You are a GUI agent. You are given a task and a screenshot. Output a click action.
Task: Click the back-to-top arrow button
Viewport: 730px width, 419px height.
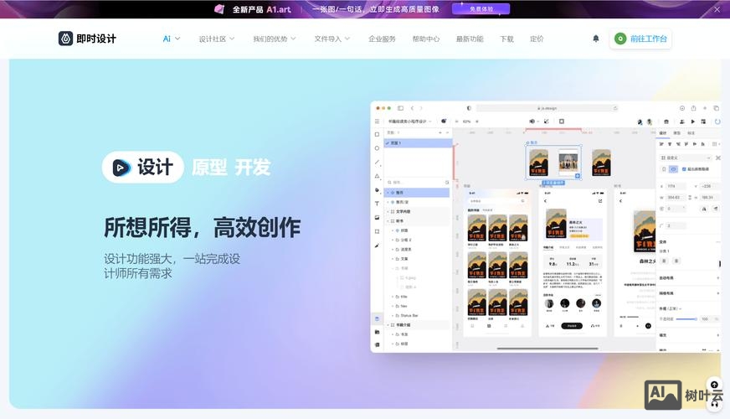(714, 385)
